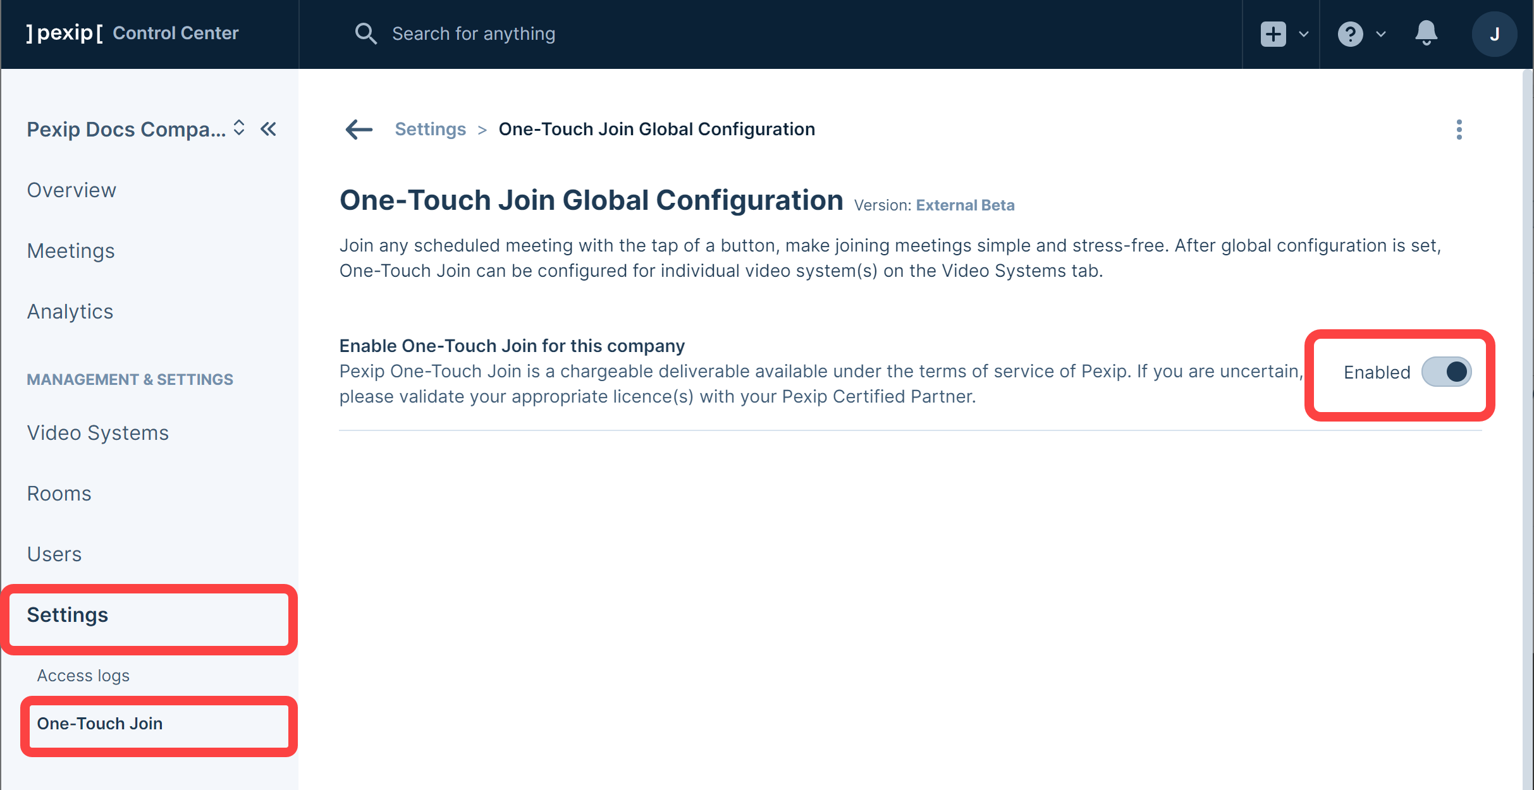Toggle the One-Touch Join Enabled switch
Image resolution: width=1534 pixels, height=790 pixels.
1446,372
